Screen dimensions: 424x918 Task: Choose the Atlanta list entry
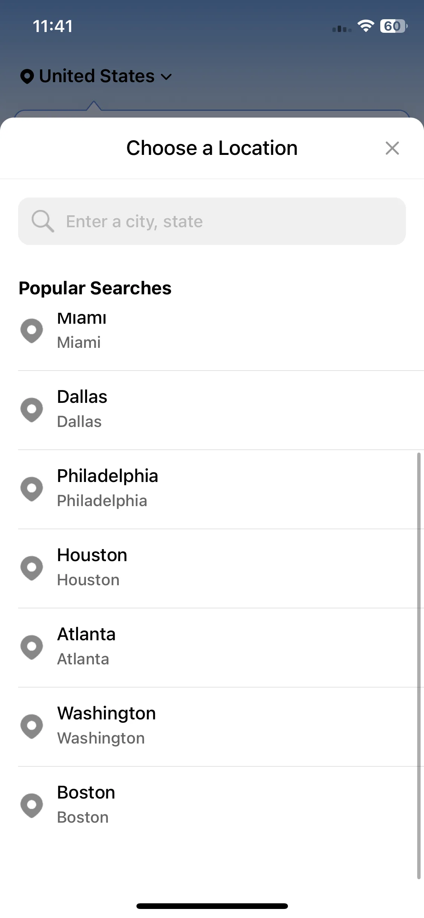(221, 647)
